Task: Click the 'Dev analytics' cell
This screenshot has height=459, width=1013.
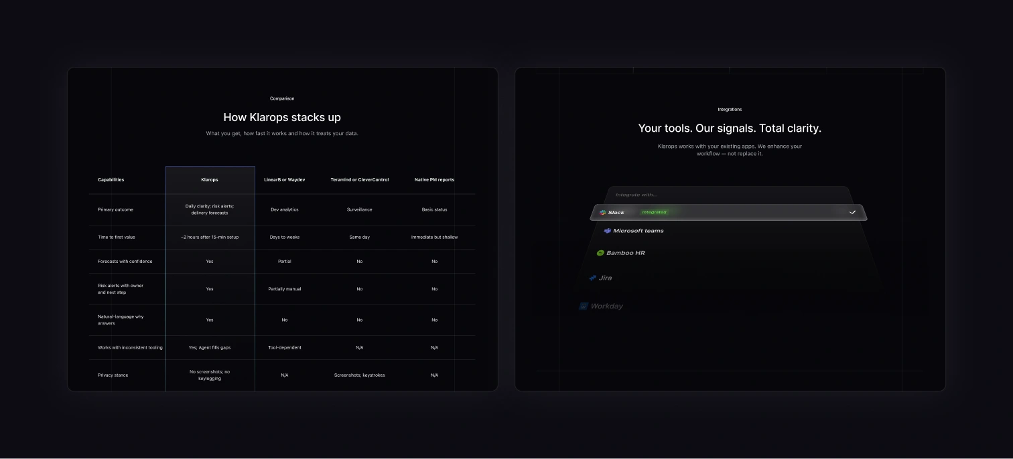Action: point(285,209)
